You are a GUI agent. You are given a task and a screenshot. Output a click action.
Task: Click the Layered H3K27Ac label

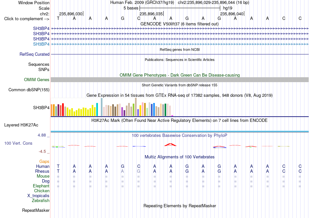tap(21, 125)
